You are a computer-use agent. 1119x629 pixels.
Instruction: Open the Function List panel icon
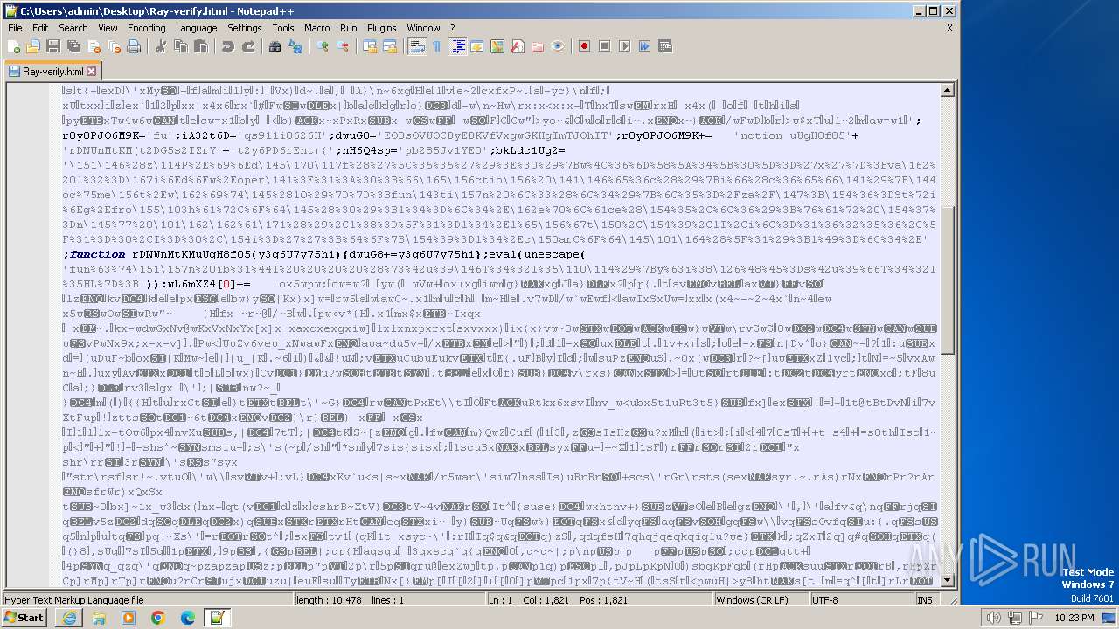tap(518, 46)
